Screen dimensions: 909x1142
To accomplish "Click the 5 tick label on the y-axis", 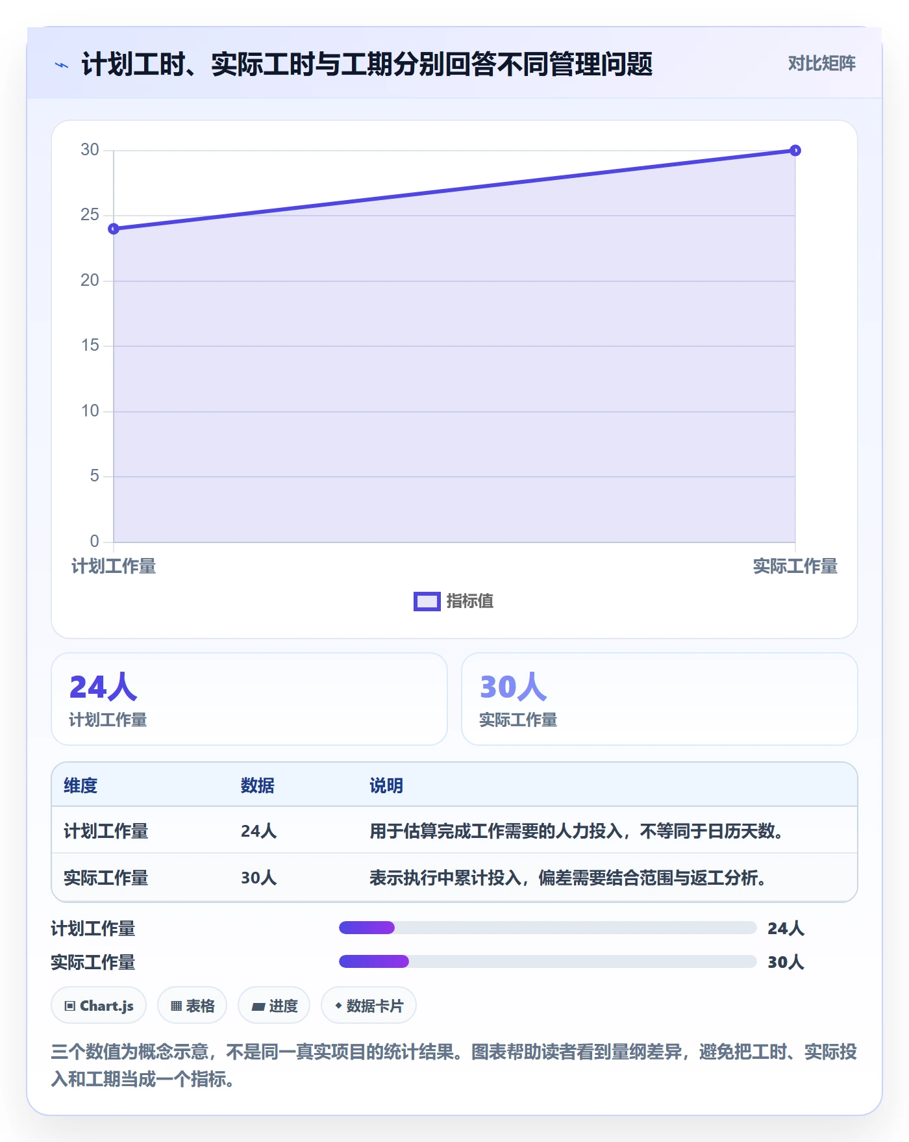I will point(95,476).
